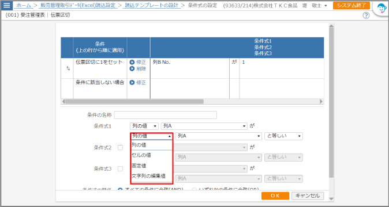Click OK button
The image size is (389, 207).
(x=275, y=196)
